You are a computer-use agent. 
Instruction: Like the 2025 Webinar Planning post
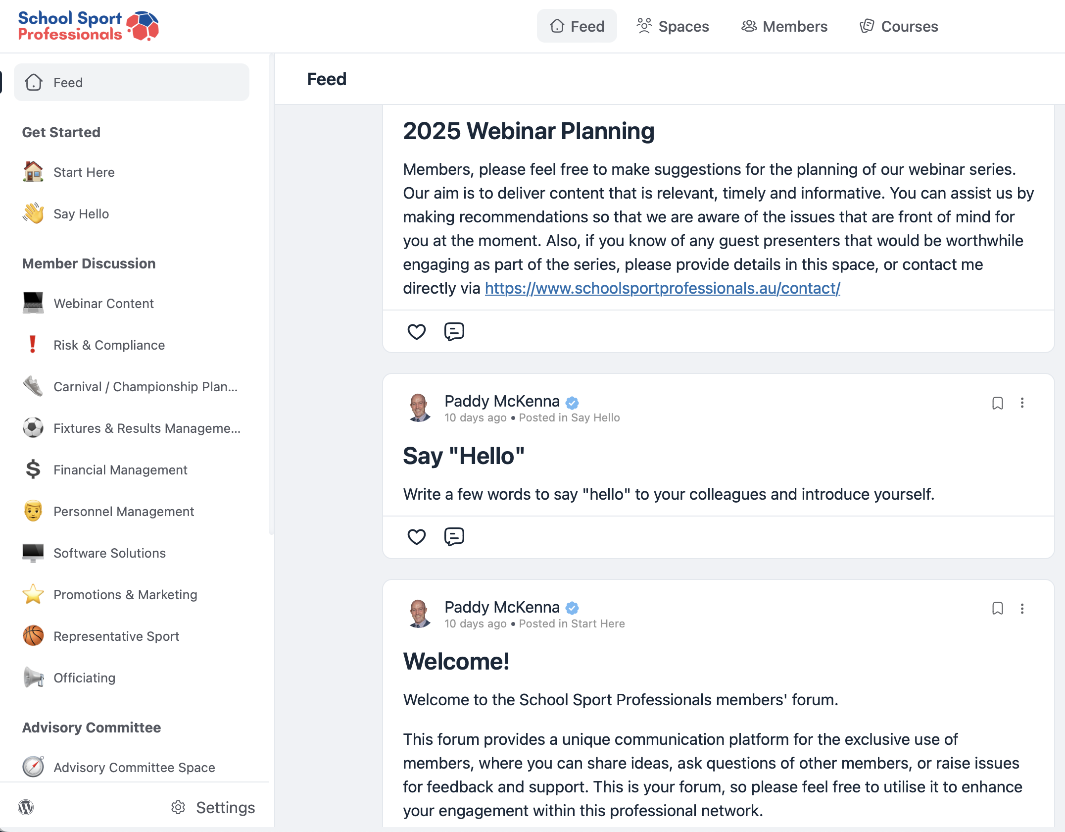416,331
